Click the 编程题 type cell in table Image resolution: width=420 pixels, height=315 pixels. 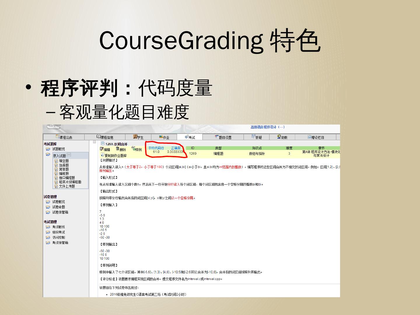[x=218, y=153]
